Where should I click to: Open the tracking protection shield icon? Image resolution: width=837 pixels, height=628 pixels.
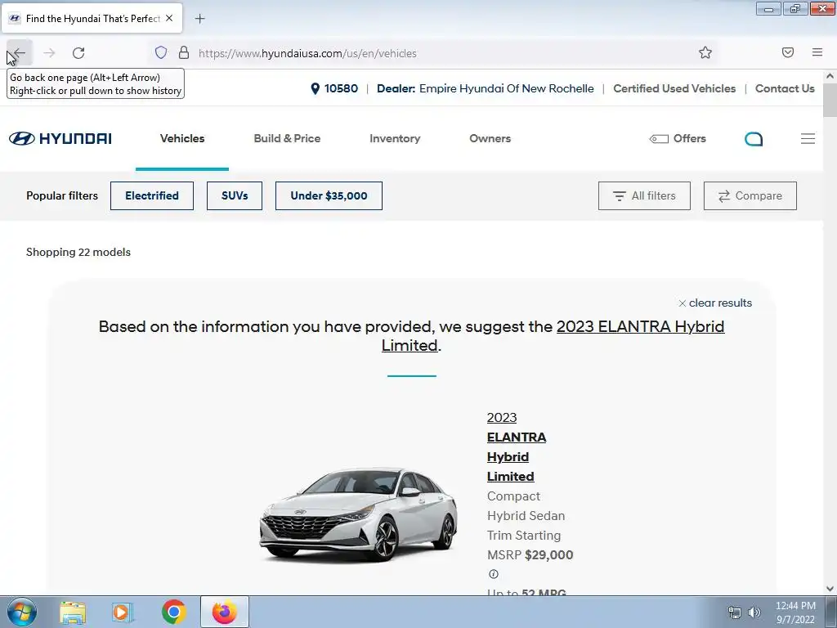[161, 52]
